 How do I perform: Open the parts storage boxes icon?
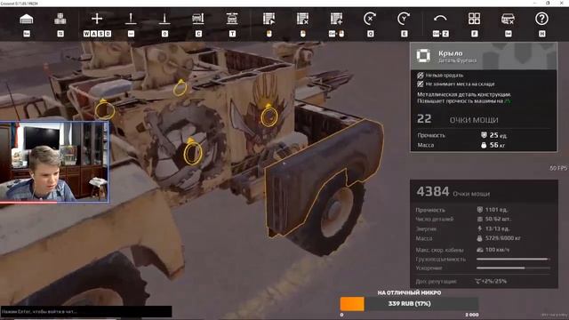click(60, 19)
